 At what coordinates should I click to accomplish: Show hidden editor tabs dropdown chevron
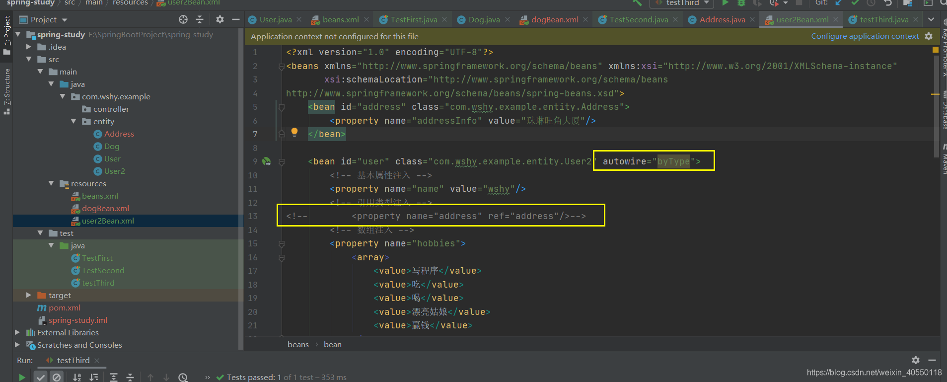931,19
